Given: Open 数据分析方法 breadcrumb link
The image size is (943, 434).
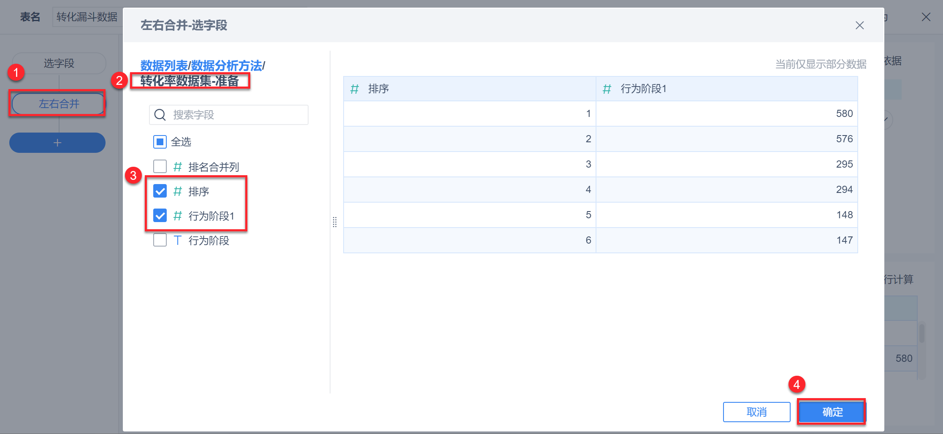Looking at the screenshot, I should pyautogui.click(x=226, y=65).
